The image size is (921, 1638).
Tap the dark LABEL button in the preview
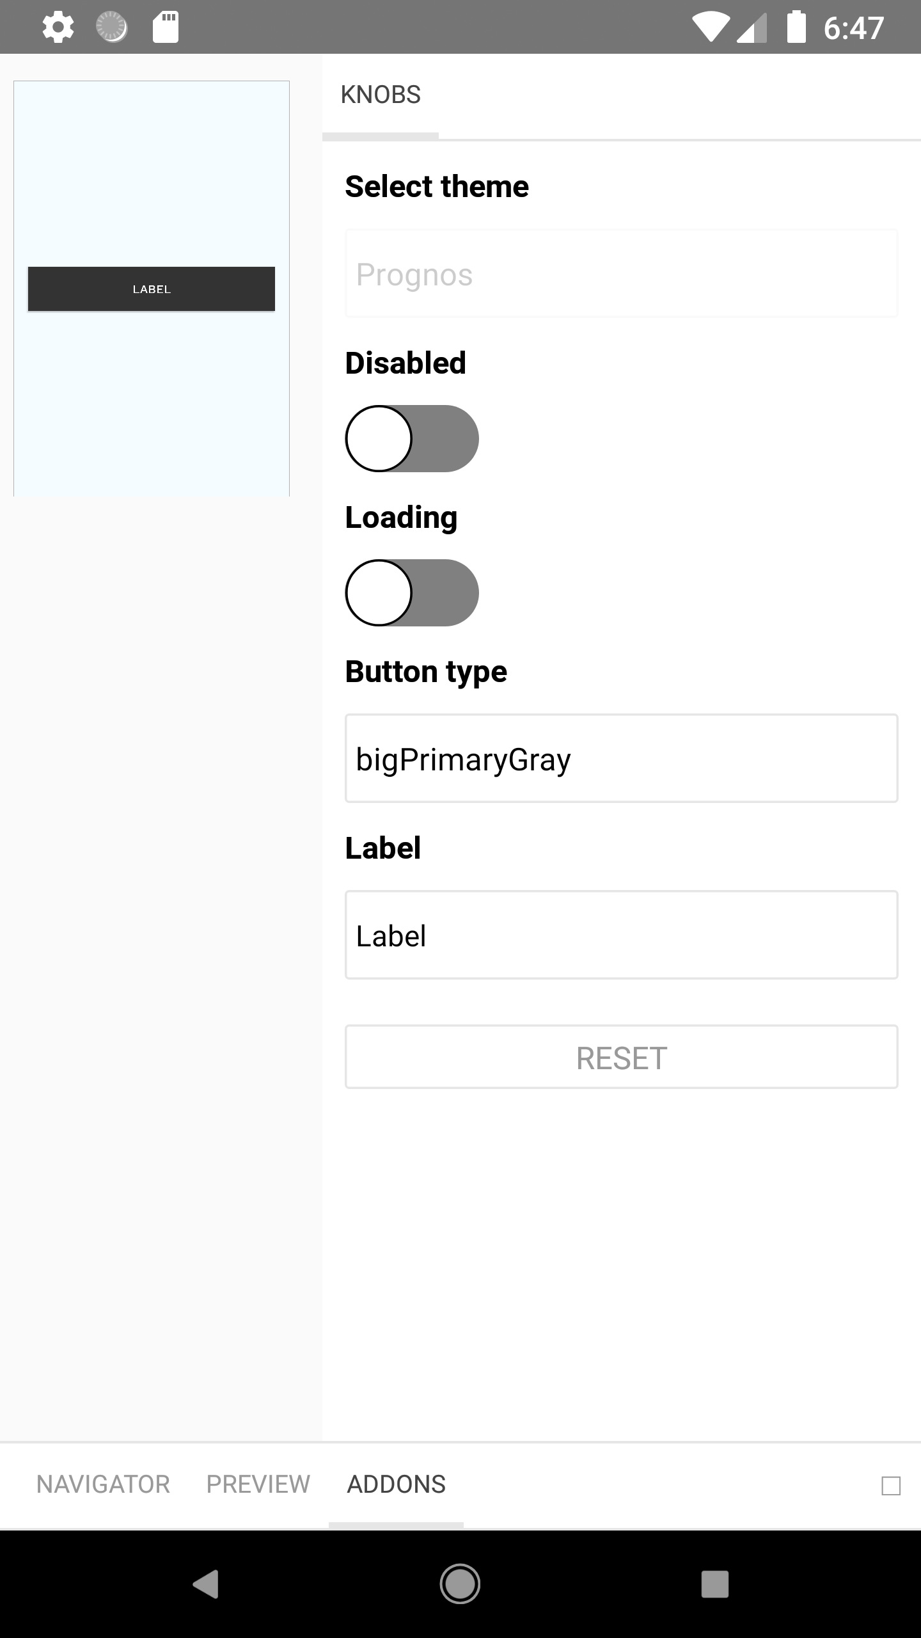tap(151, 289)
